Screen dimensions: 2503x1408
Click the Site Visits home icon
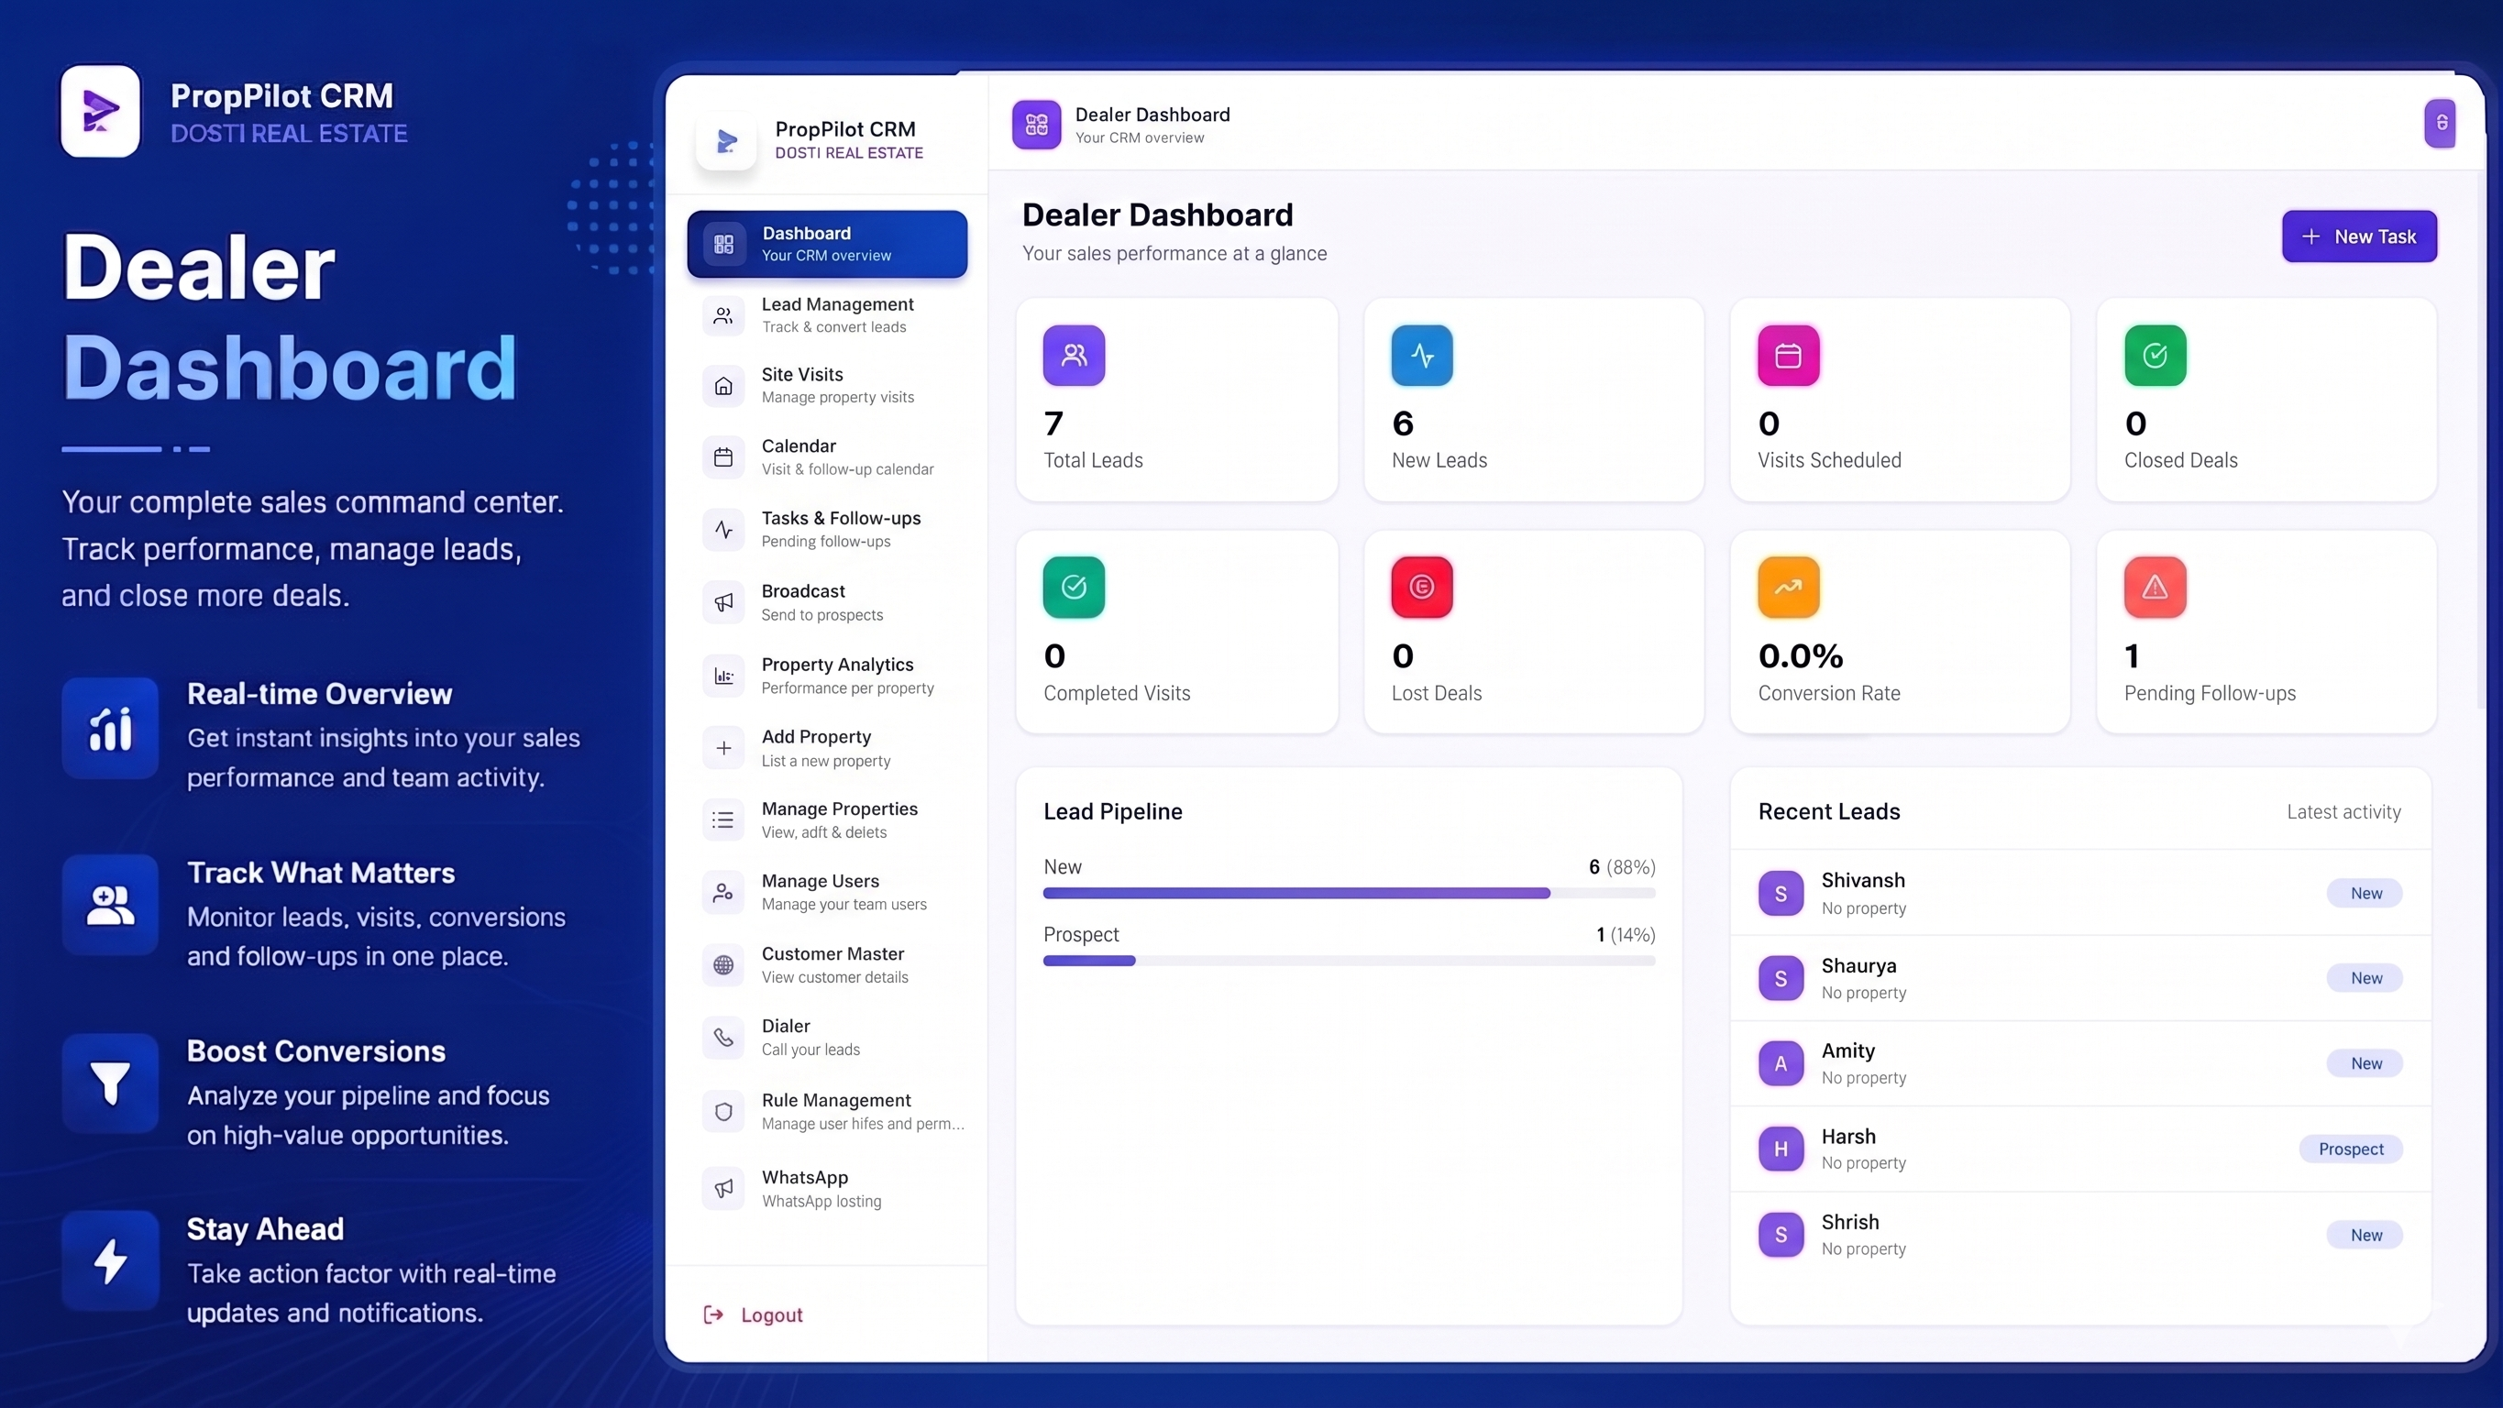pos(722,386)
